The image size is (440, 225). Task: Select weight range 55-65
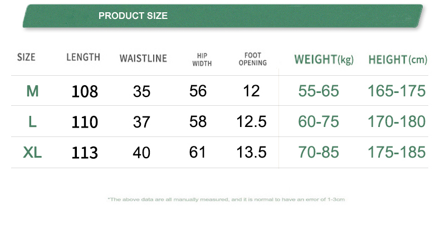point(319,91)
